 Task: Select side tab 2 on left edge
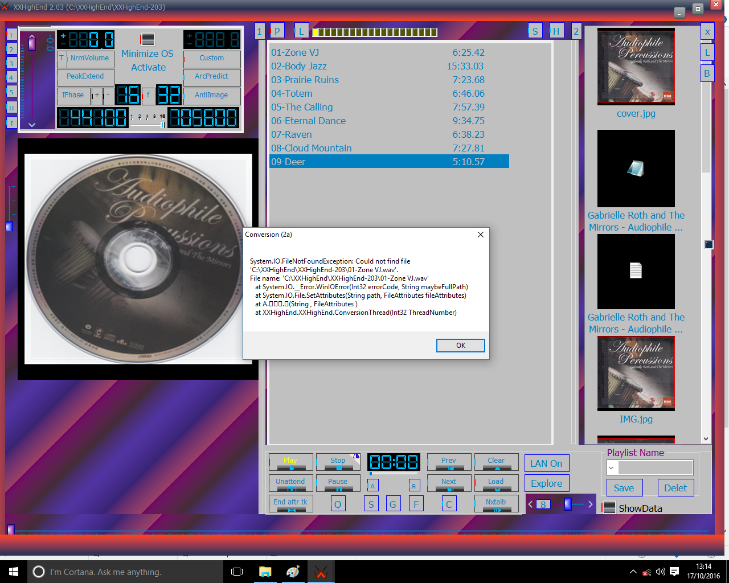pos(11,50)
